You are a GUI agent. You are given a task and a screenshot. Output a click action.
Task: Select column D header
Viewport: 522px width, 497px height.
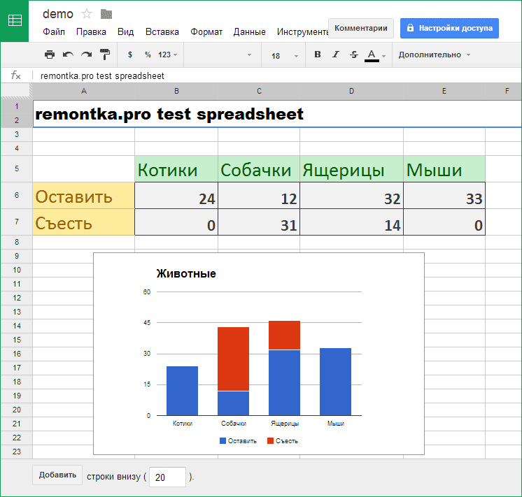coord(351,91)
